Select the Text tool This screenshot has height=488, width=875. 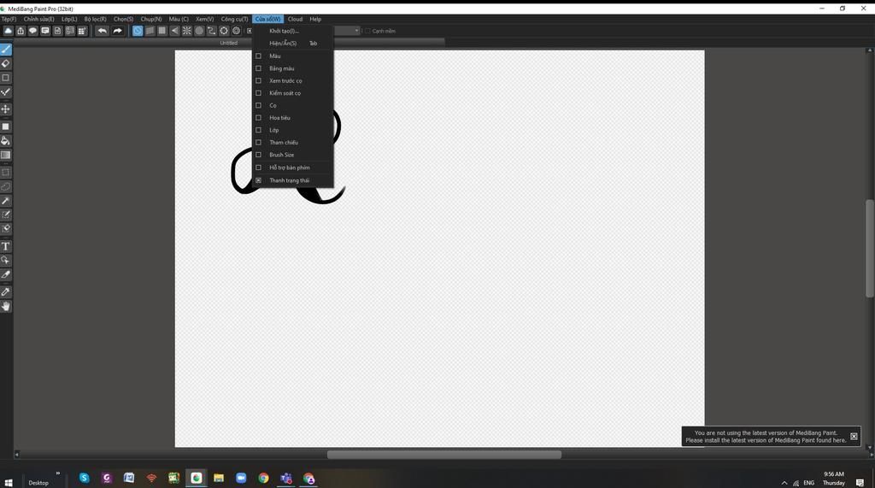point(6,246)
